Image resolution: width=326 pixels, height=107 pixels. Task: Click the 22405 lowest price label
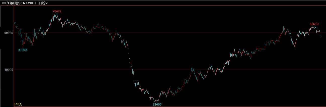point(157,104)
